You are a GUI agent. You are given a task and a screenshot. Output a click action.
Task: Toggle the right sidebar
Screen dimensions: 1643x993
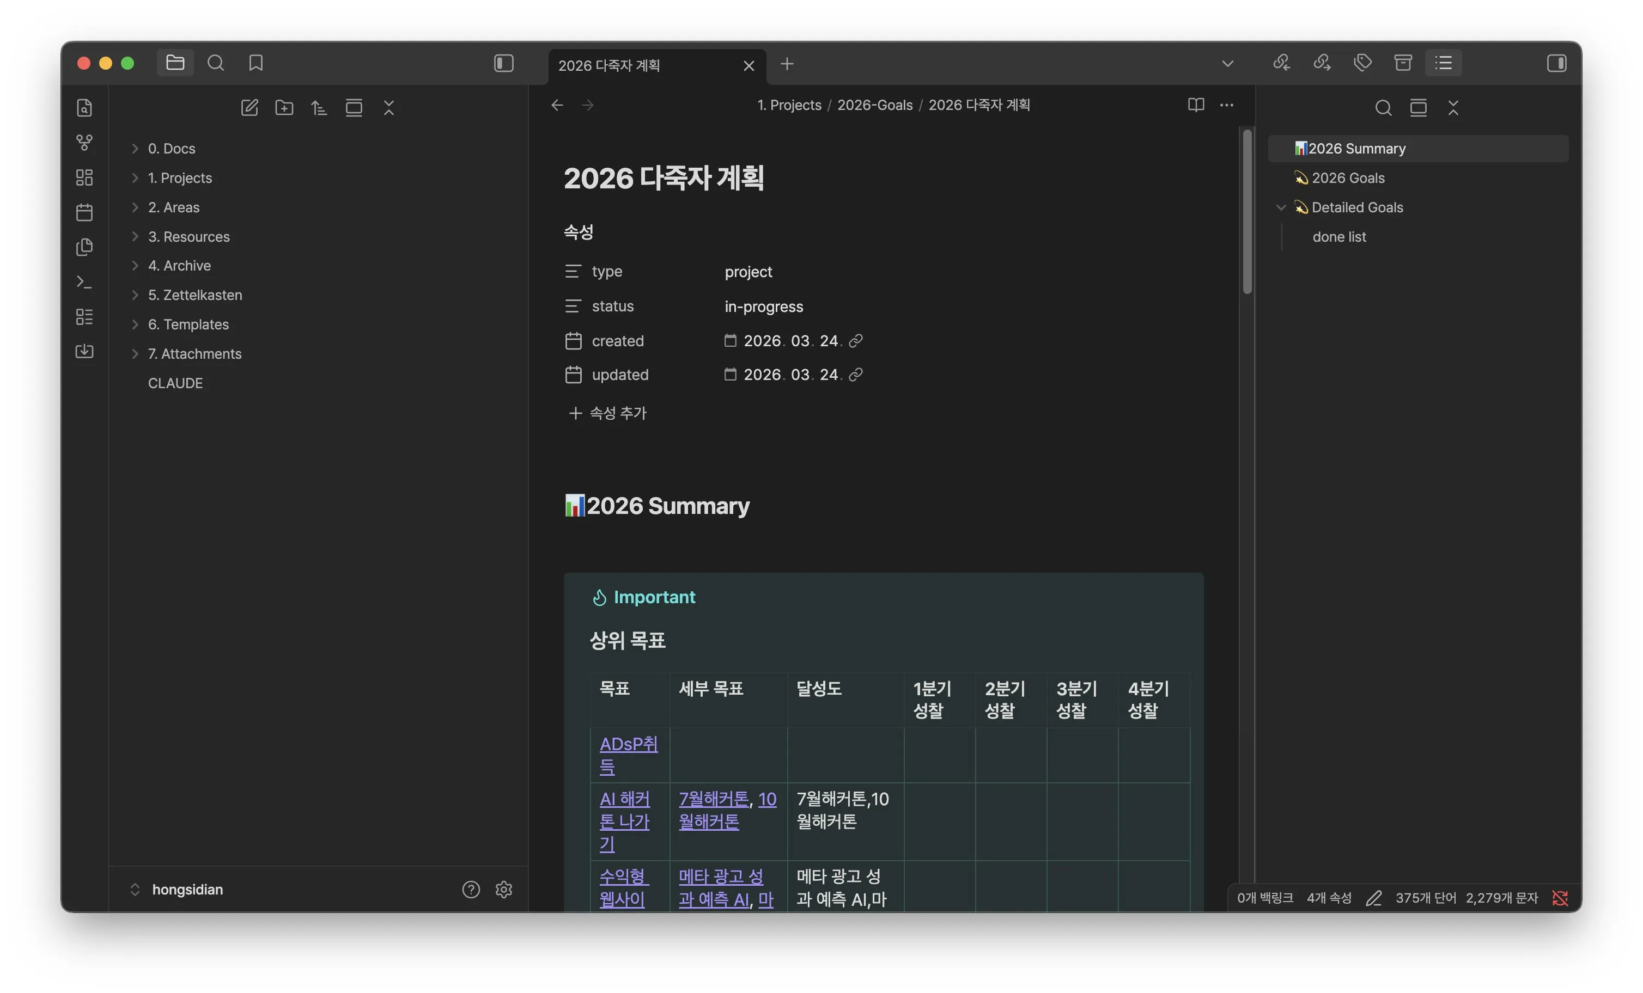(x=1556, y=63)
